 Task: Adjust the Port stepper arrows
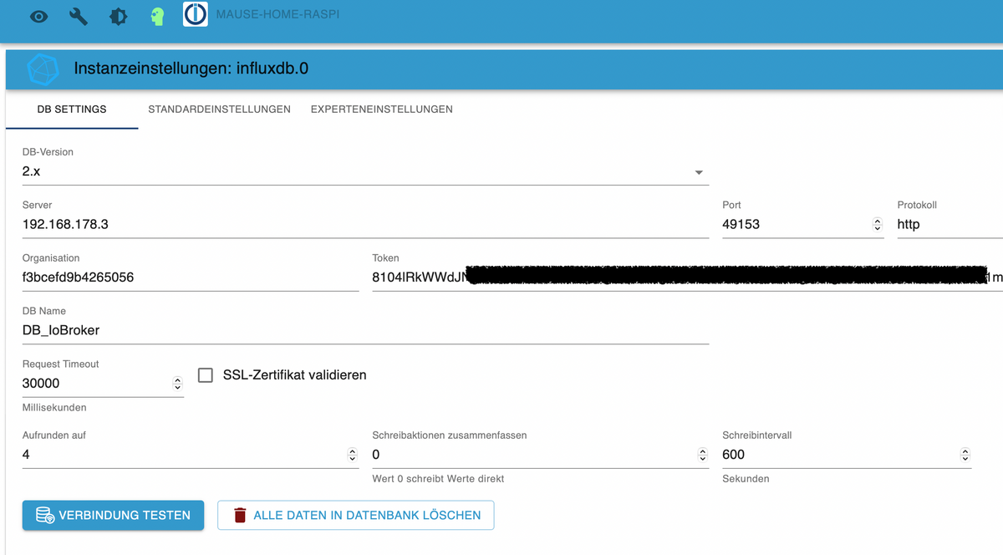877,224
